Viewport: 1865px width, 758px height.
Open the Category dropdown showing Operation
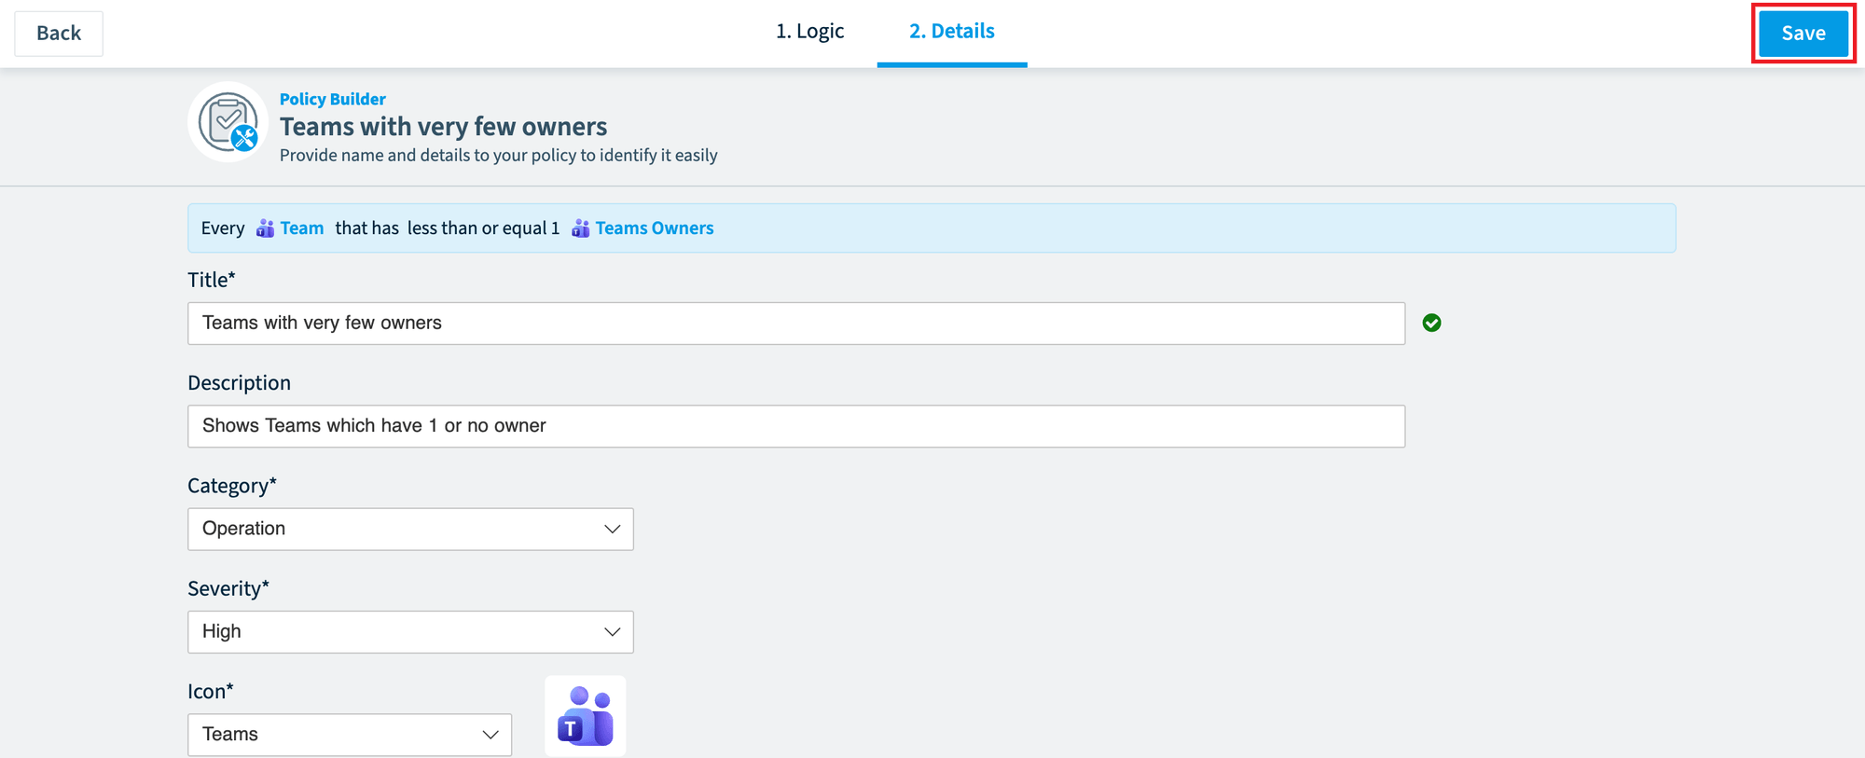pyautogui.click(x=410, y=529)
